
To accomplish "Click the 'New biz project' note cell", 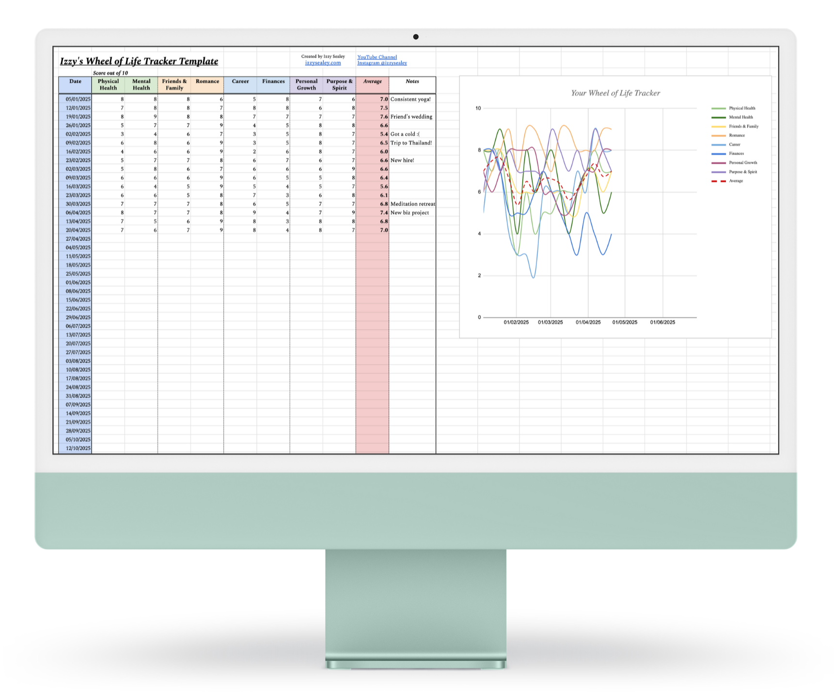I will point(412,213).
